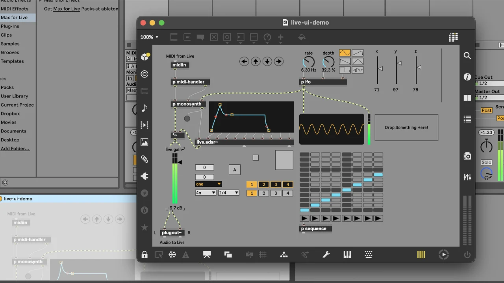Screen dimensions: 504x283
Task: Click the yellow vertical bars icon
Action: (421, 255)
